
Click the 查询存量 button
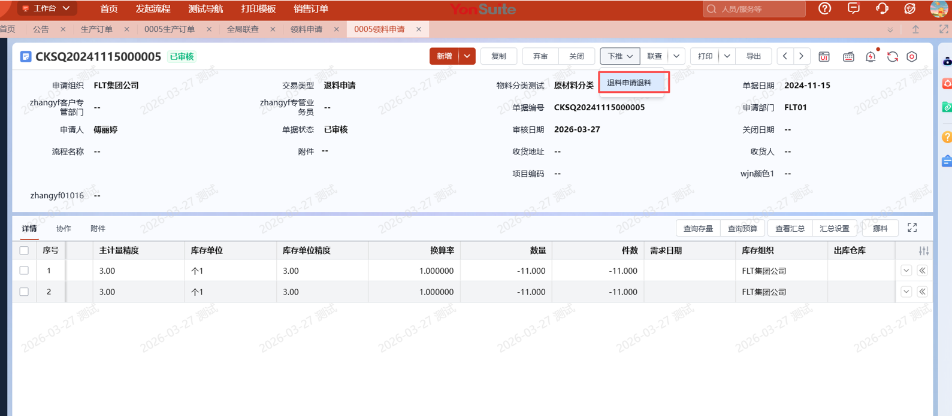pos(698,229)
